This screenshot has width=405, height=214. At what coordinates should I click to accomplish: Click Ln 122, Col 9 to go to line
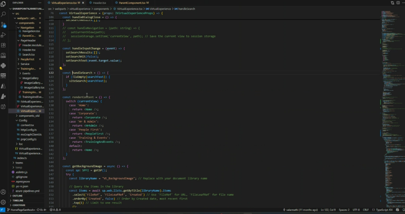[328, 210]
